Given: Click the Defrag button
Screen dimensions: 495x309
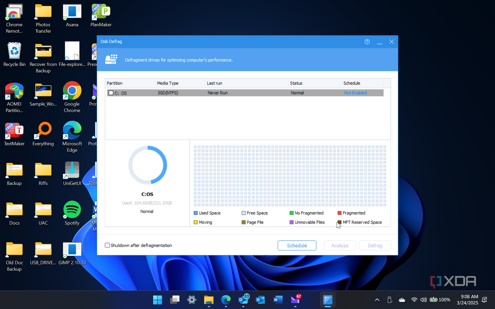Looking at the screenshot, I should [x=375, y=245].
